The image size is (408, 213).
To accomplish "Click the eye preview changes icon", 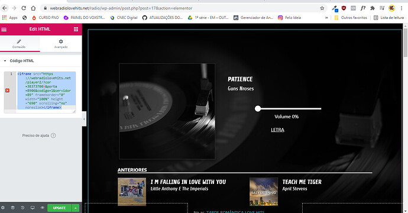I will (43, 208).
